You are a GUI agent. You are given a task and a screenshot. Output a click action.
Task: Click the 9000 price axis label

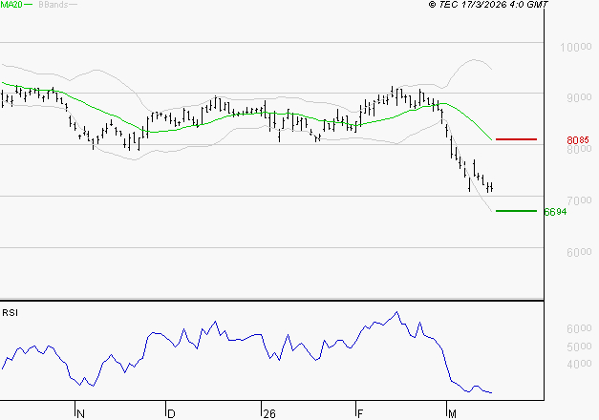click(579, 97)
